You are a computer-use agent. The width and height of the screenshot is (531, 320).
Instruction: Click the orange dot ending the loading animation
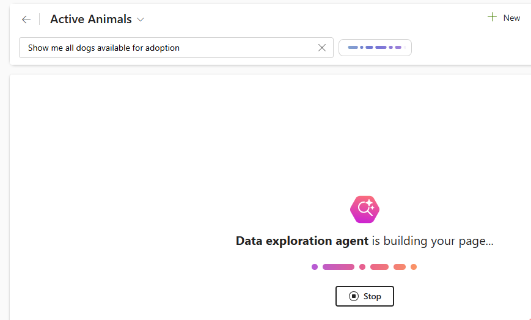click(414, 267)
